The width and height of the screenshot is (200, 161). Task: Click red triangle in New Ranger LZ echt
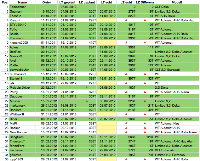click(126, 132)
